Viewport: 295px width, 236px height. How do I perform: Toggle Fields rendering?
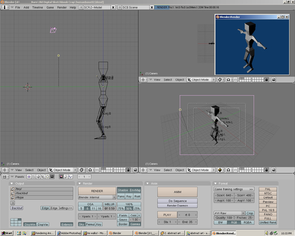tap(123, 216)
